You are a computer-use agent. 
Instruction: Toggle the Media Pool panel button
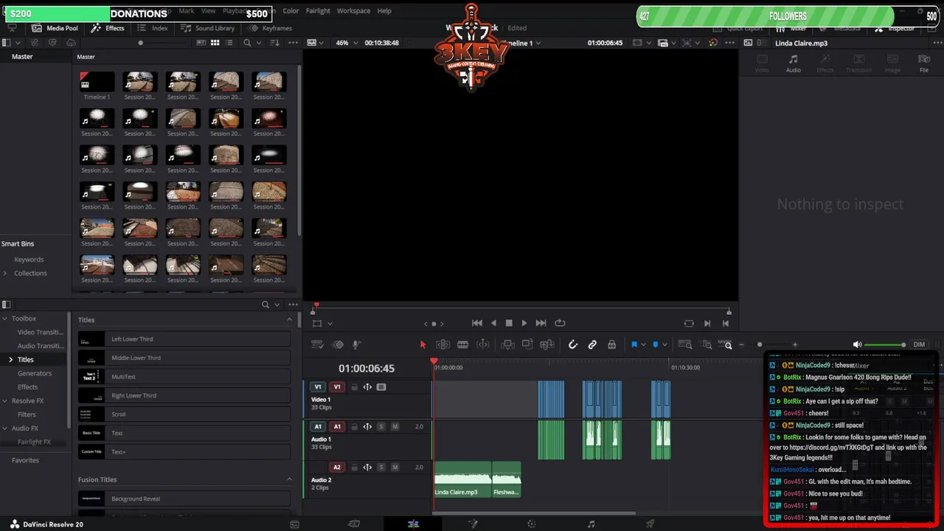[55, 28]
